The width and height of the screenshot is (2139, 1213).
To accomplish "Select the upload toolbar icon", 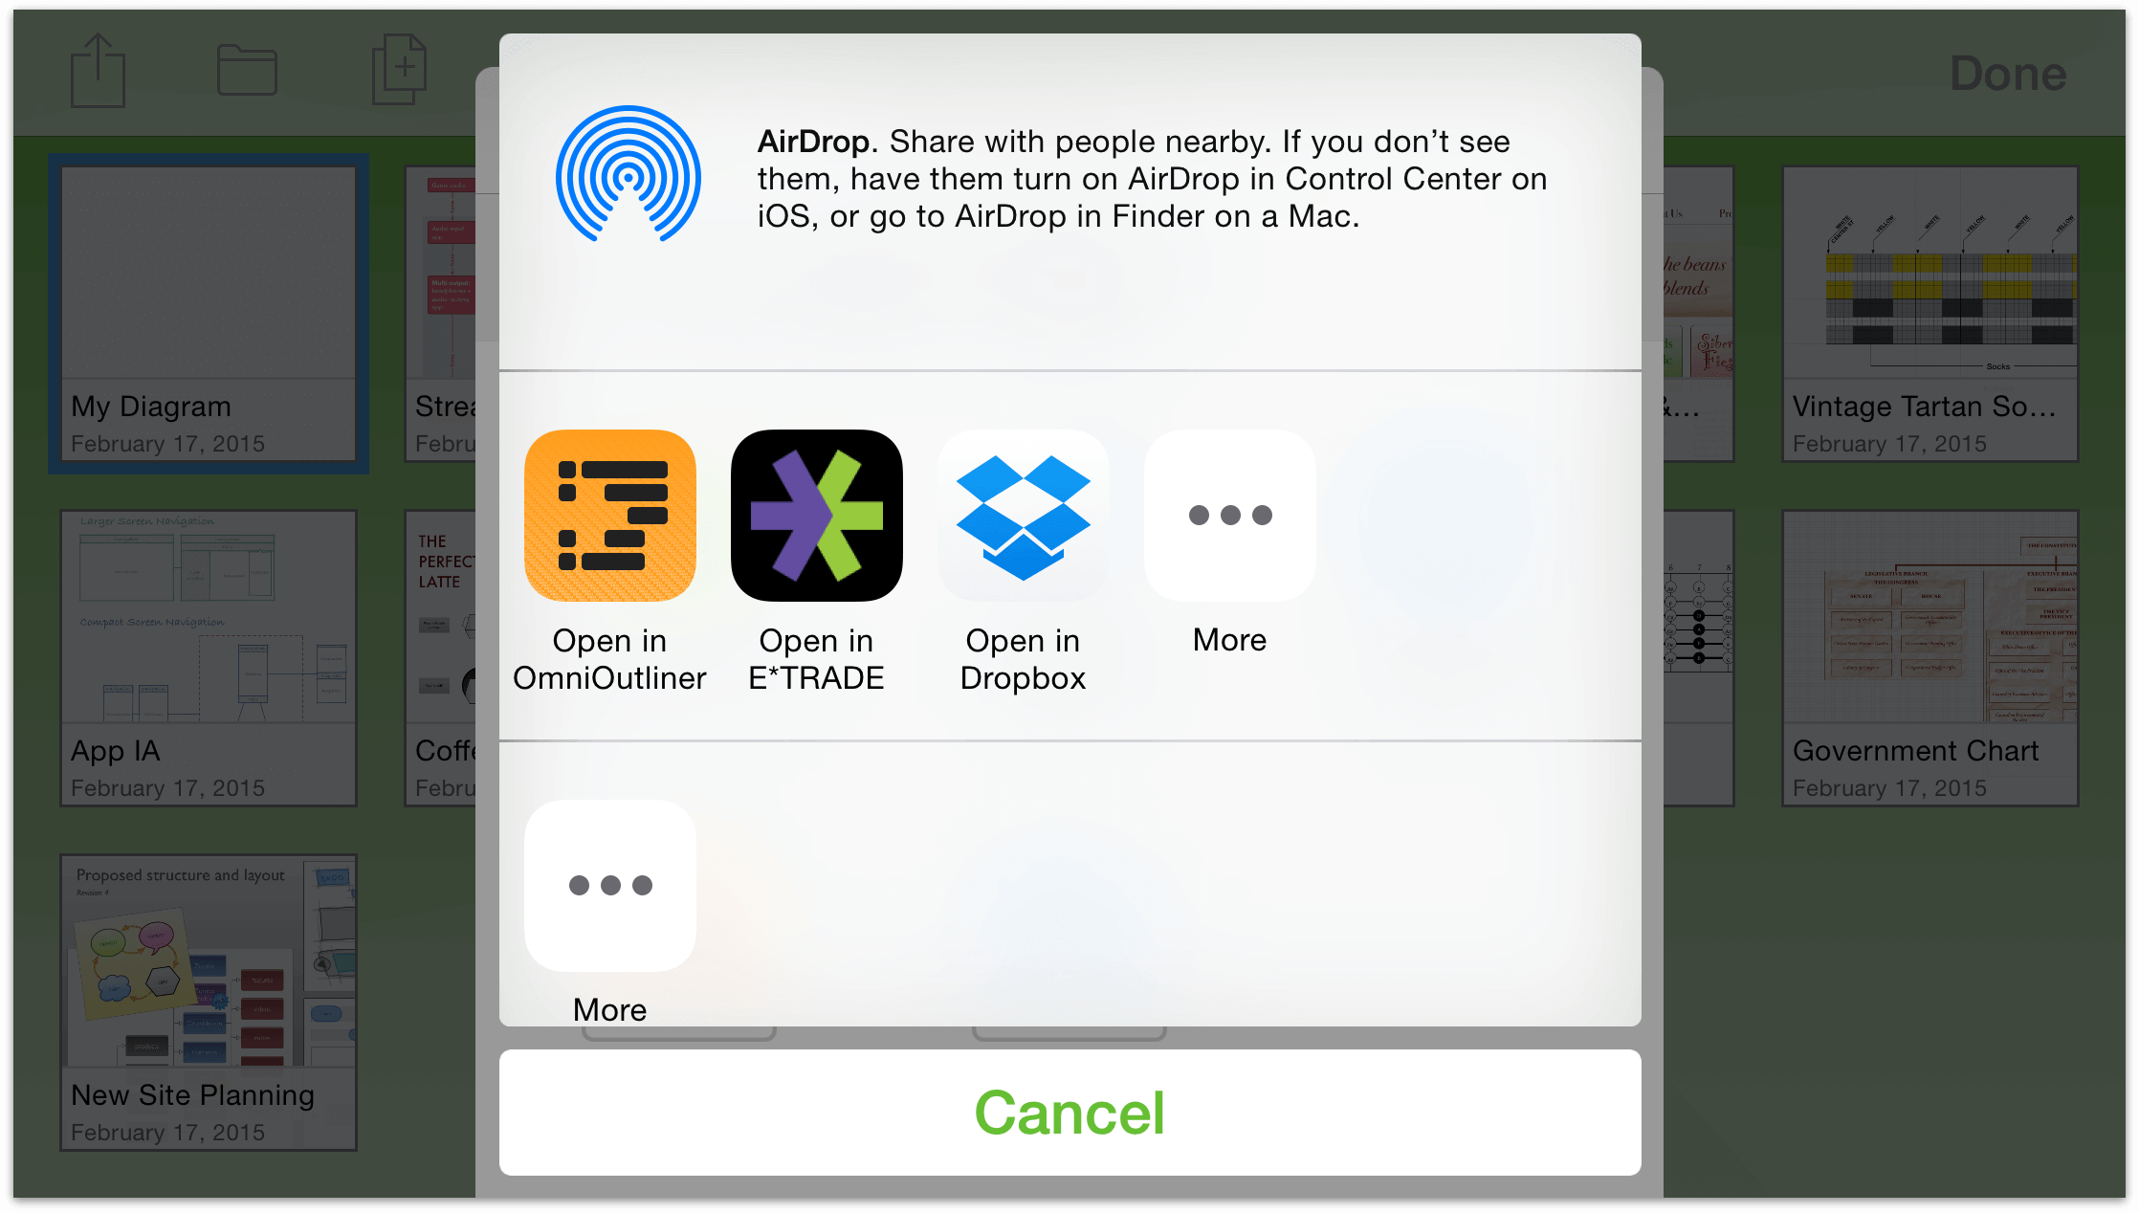I will tap(97, 69).
